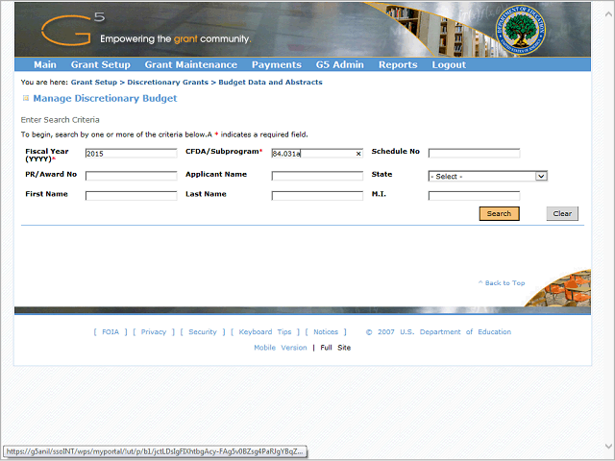Click the Fiscal Year input field
This screenshot has width=615, height=461.
pos(131,154)
